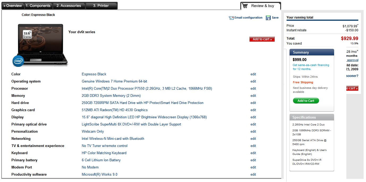Edit the Productivity software option
This screenshot has height=182, width=366.
[253, 175]
